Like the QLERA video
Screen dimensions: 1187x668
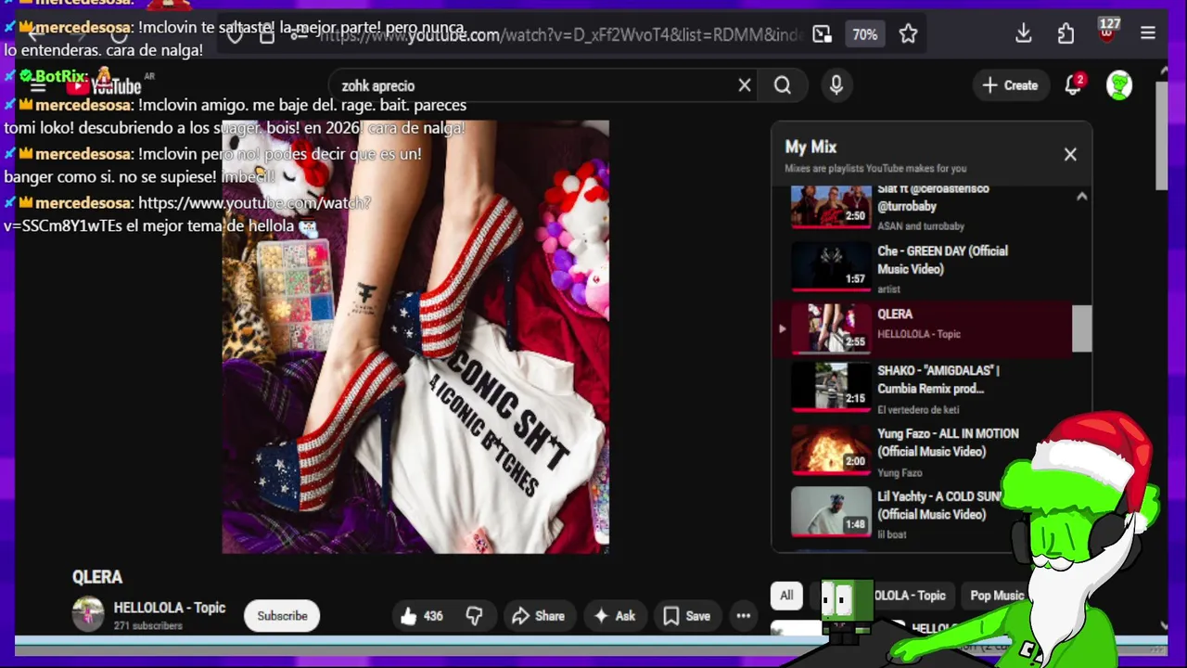[422, 616]
